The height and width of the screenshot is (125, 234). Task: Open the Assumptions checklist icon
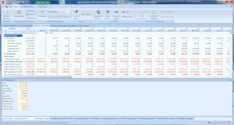19,12
